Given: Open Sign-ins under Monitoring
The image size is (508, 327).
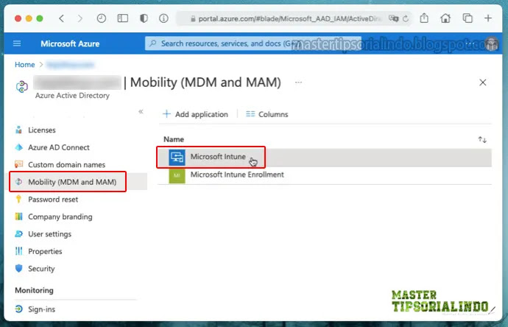Looking at the screenshot, I should coord(41,309).
